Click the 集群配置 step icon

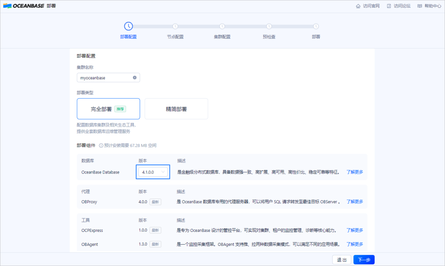click(222, 25)
